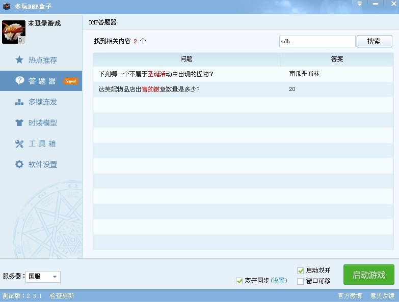The width and height of the screenshot is (399, 302).
Task: Toggle the 双开同步 checkbox
Action: (x=239, y=281)
